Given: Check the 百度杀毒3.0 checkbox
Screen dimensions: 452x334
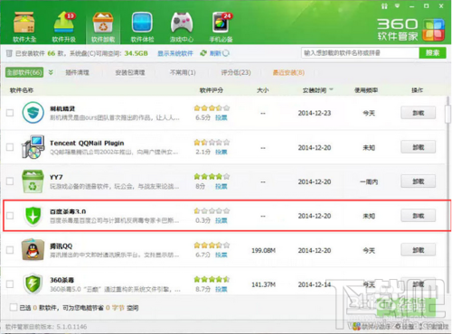Looking at the screenshot, I should (x=10, y=216).
